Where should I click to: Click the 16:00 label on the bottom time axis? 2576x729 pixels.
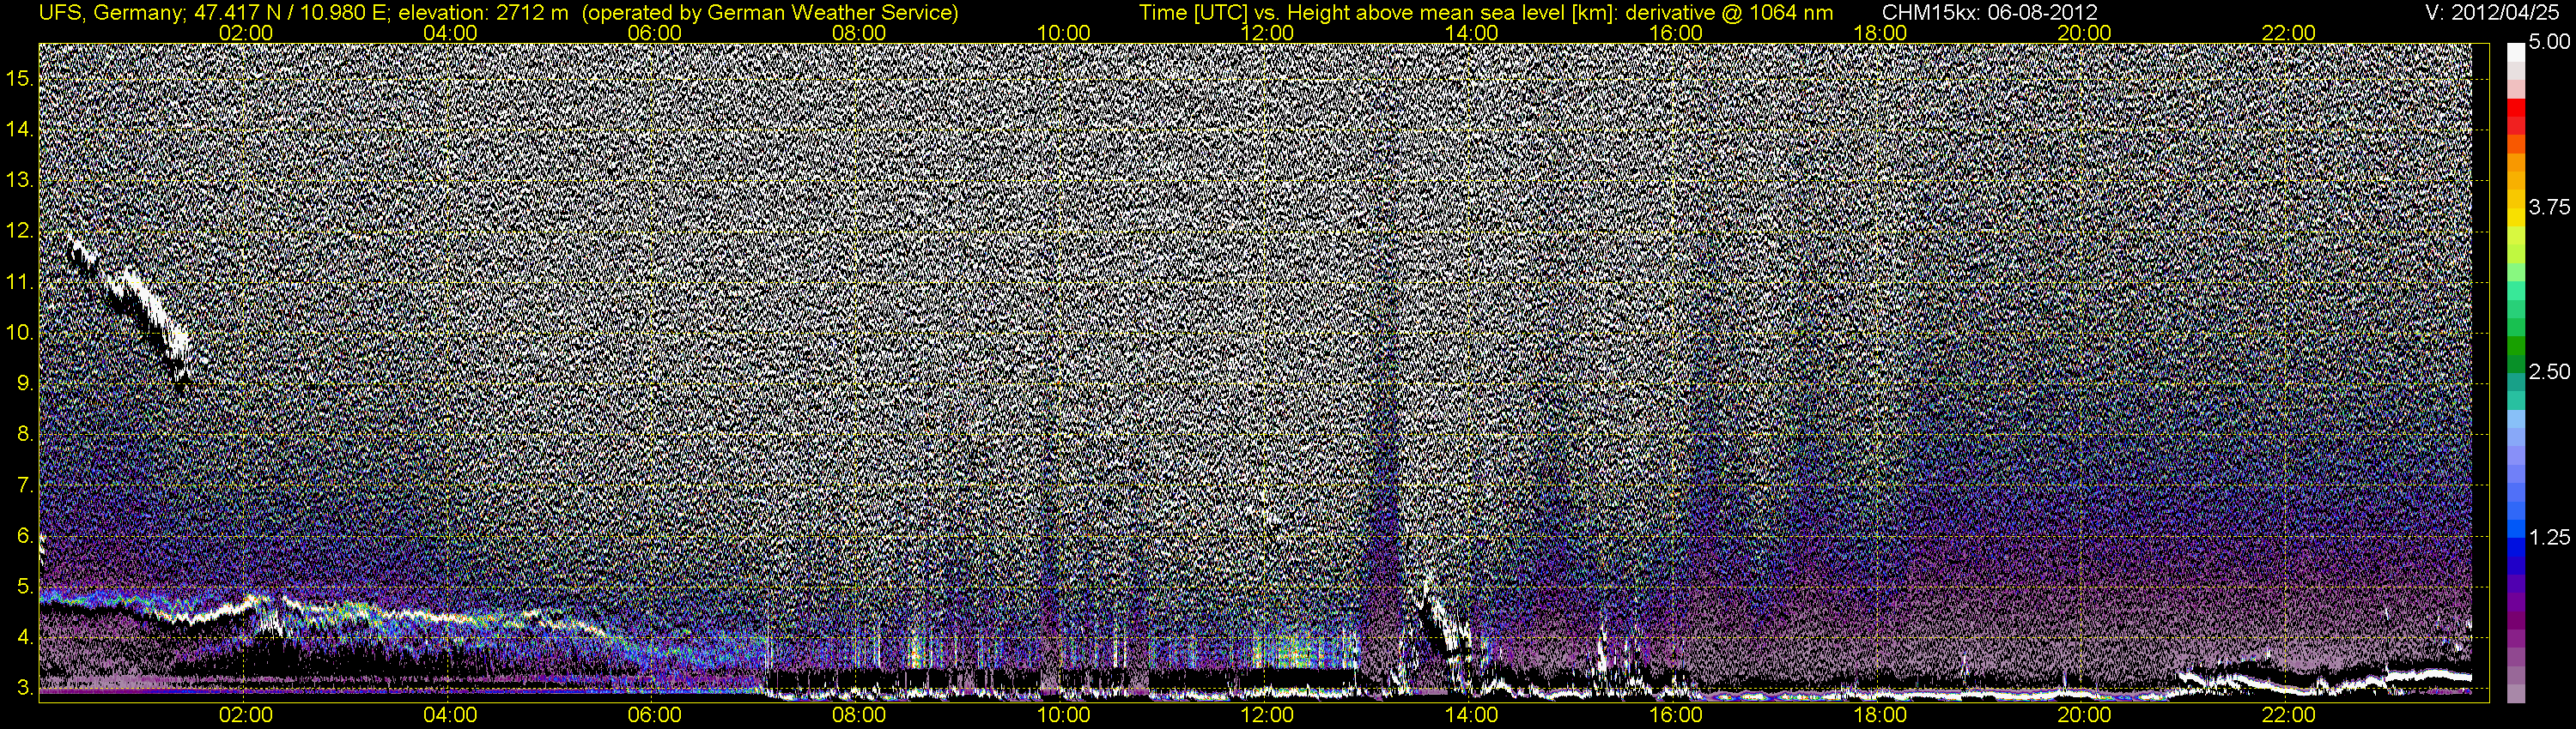(x=1676, y=715)
